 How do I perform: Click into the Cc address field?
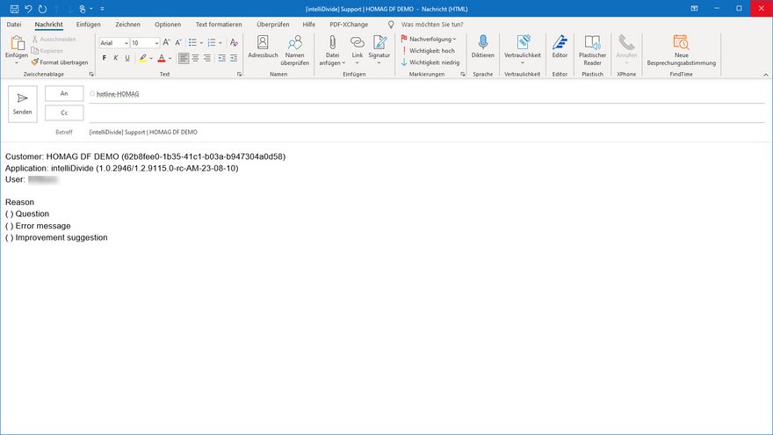pos(426,113)
